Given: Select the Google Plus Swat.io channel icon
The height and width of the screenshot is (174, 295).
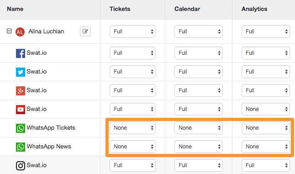Looking at the screenshot, I should tap(20, 91).
